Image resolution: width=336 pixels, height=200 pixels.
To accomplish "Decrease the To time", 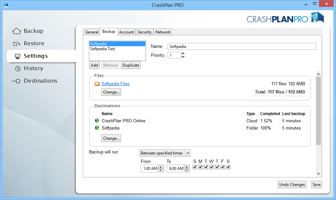I will (187, 170).
